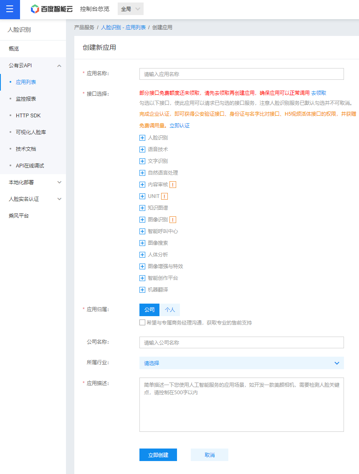The width and height of the screenshot is (359, 474).
Task: Expand the 图像增强与特效 interface group
Action: pos(142,266)
